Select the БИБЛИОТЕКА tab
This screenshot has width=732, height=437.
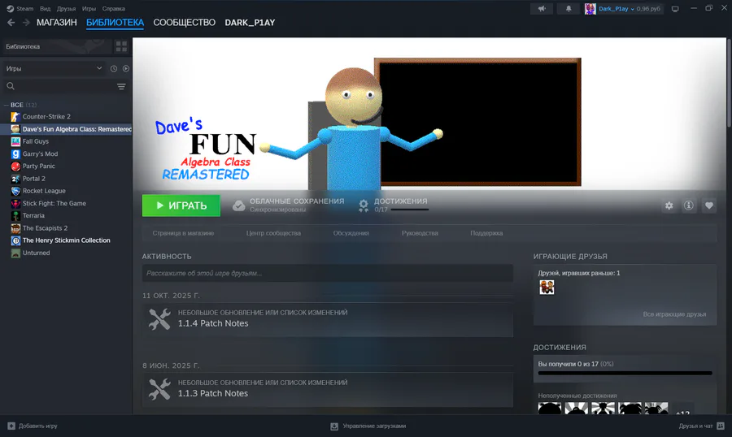115,23
